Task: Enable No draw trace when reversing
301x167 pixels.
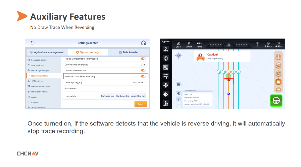Action: tap(143, 76)
